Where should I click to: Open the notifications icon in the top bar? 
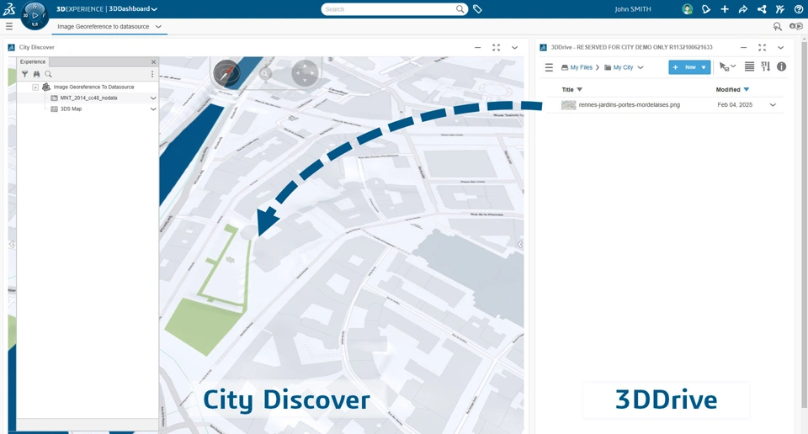pos(706,9)
